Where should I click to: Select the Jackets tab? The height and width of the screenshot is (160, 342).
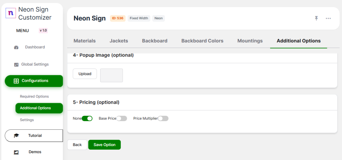point(119,41)
